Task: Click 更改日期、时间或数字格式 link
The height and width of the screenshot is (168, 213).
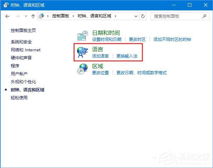Action: pyautogui.click(x=142, y=73)
